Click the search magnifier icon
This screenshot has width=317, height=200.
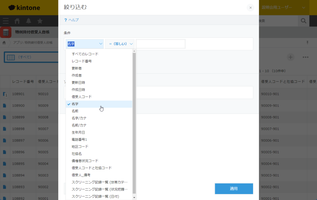(303, 21)
